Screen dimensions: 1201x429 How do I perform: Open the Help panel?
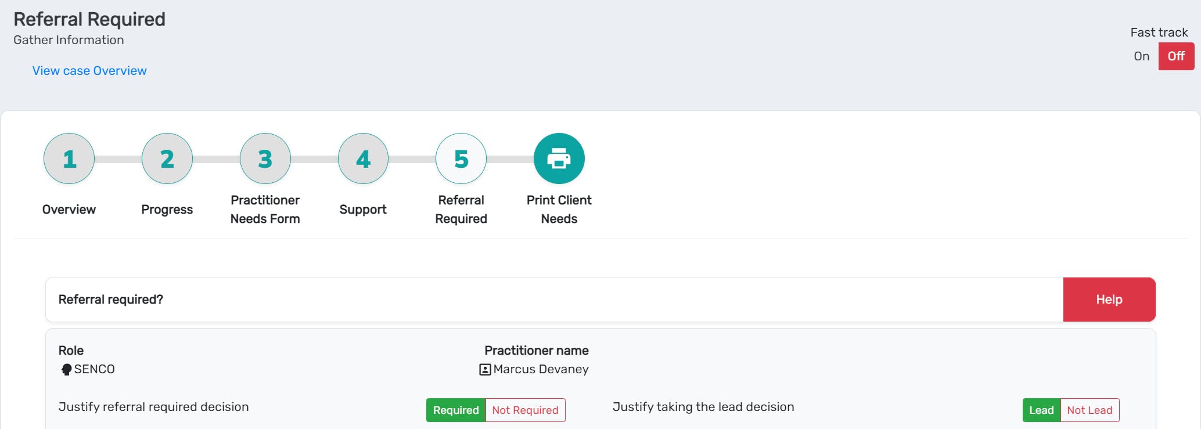tap(1109, 299)
